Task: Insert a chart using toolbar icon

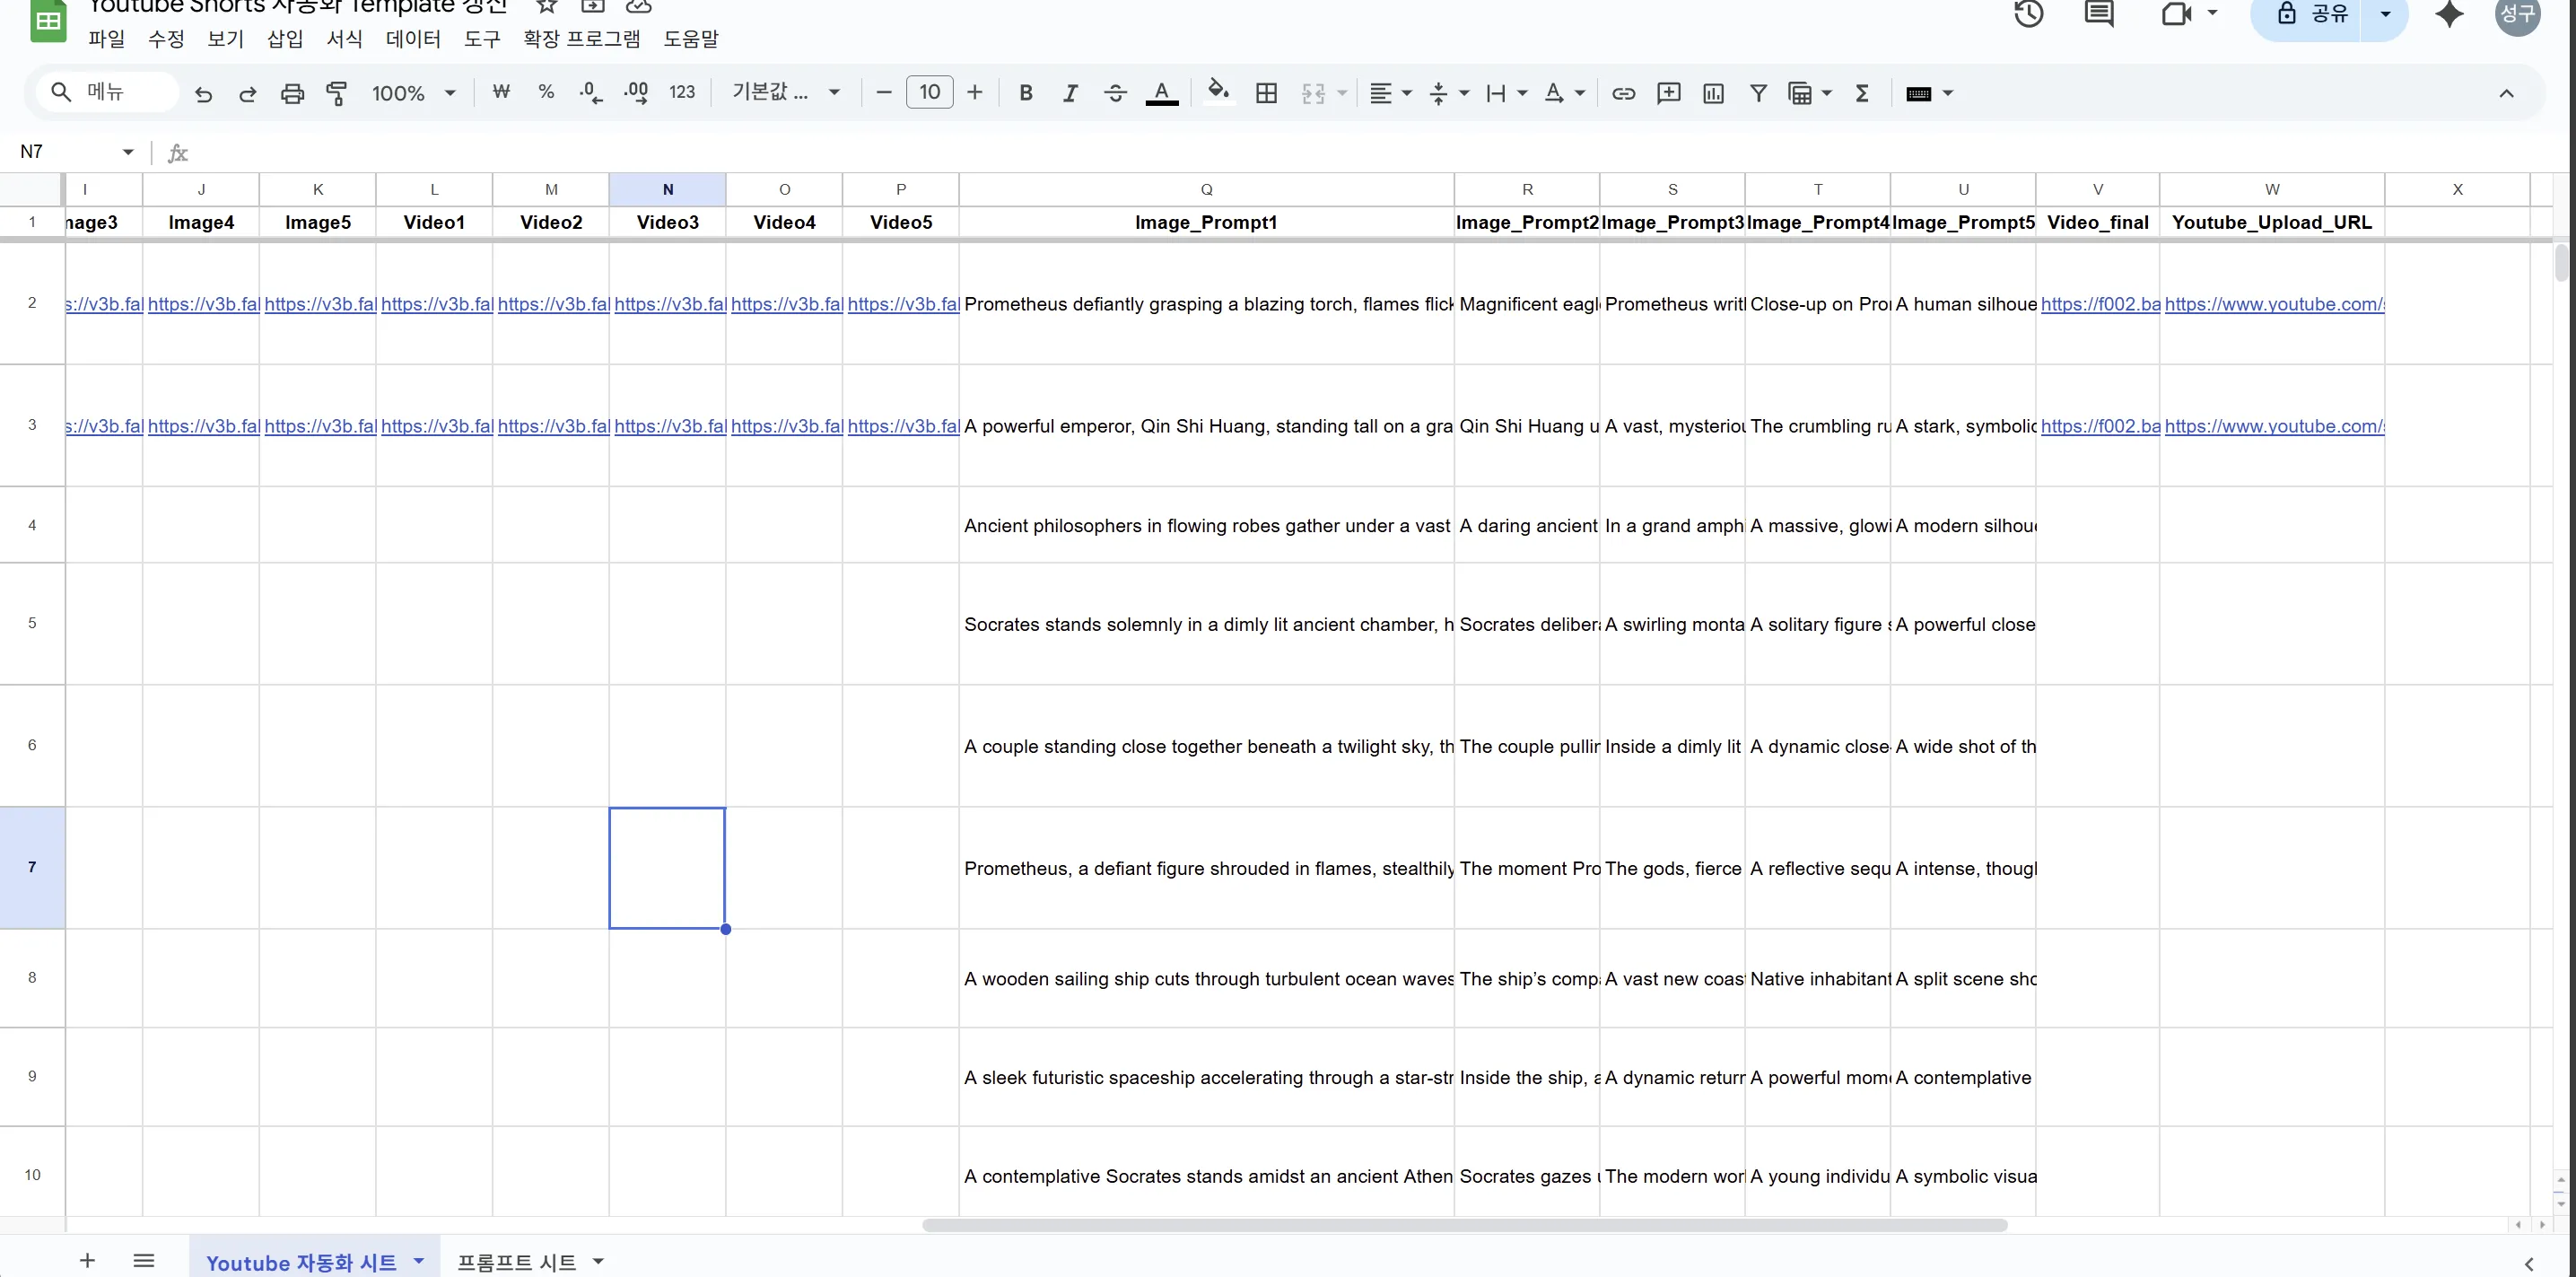Action: pos(1713,94)
